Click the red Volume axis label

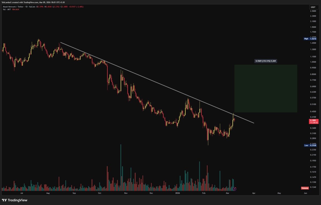pyautogui.click(x=305, y=188)
